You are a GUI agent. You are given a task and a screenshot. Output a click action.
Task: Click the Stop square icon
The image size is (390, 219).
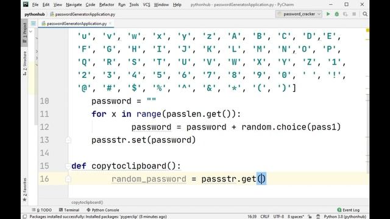[354, 14]
